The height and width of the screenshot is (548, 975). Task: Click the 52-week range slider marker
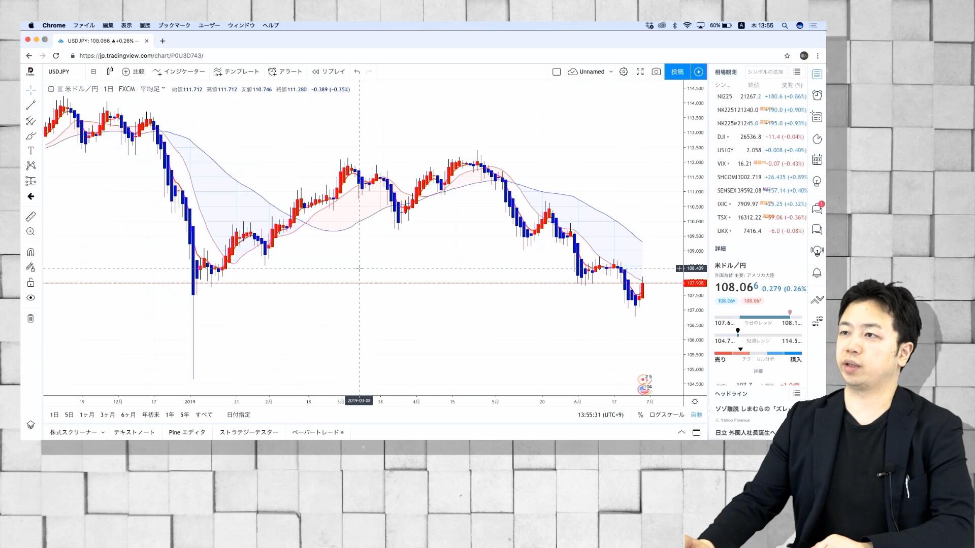(737, 331)
